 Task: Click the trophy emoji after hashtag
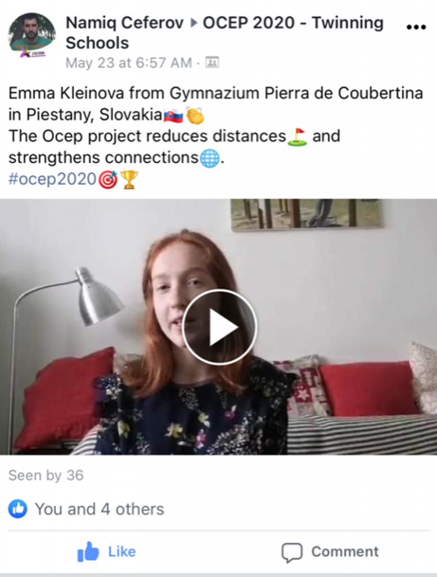[x=129, y=180]
